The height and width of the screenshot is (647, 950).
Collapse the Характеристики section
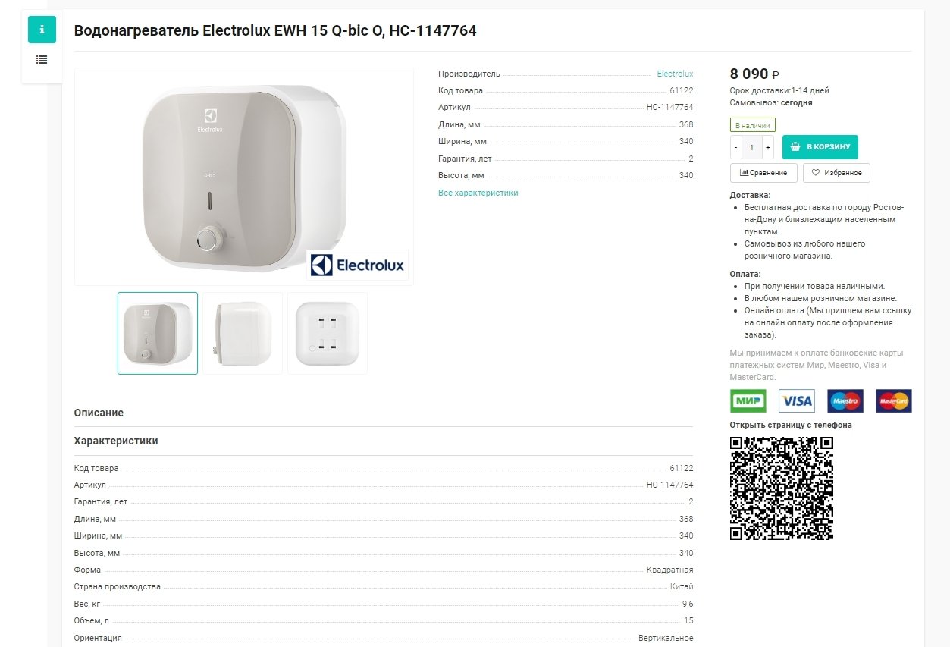pos(116,441)
